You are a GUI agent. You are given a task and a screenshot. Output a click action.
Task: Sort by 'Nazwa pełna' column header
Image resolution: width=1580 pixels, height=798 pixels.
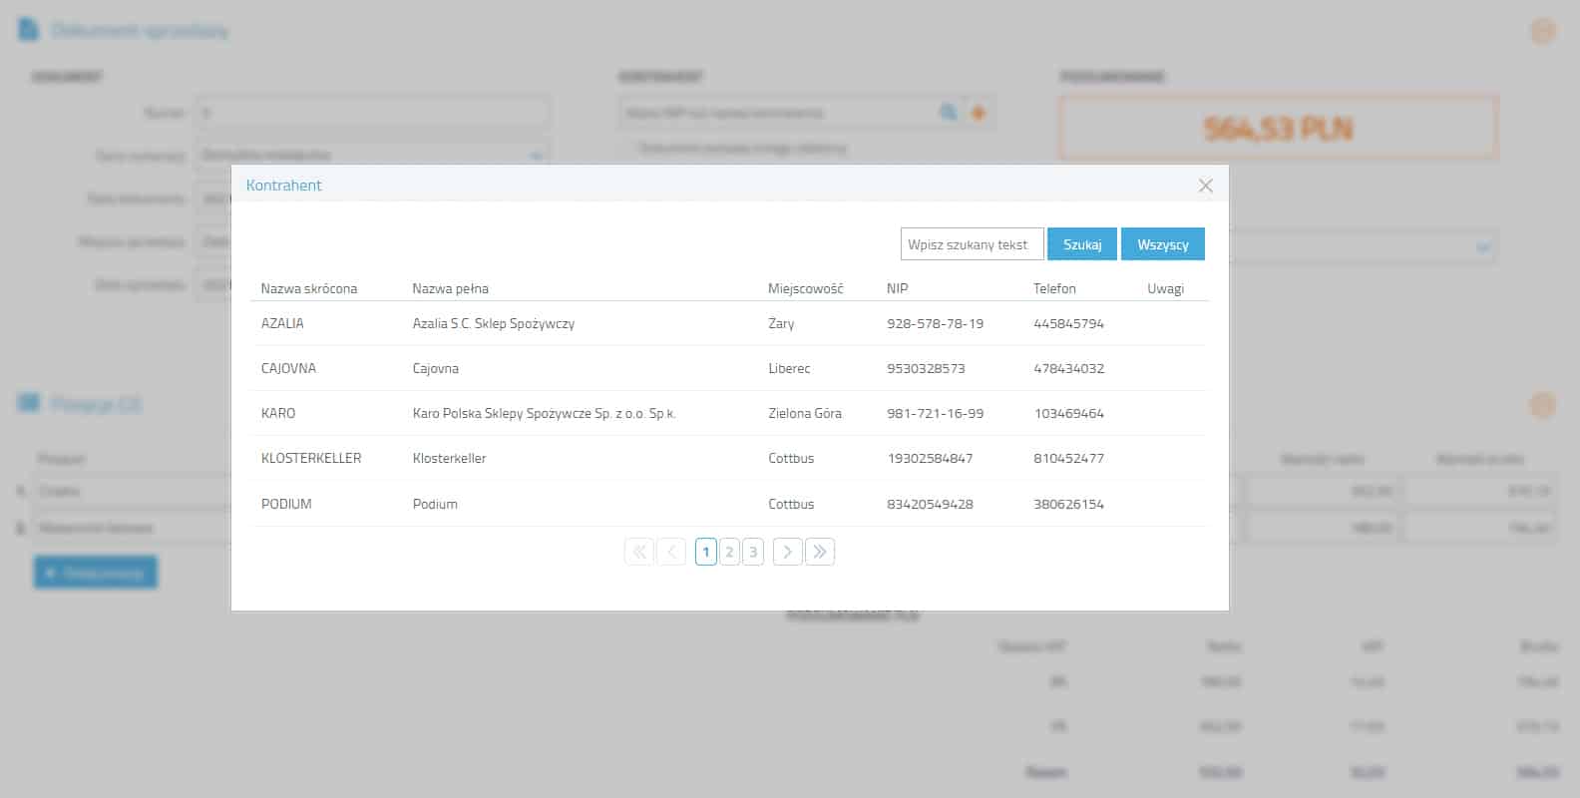coord(451,288)
